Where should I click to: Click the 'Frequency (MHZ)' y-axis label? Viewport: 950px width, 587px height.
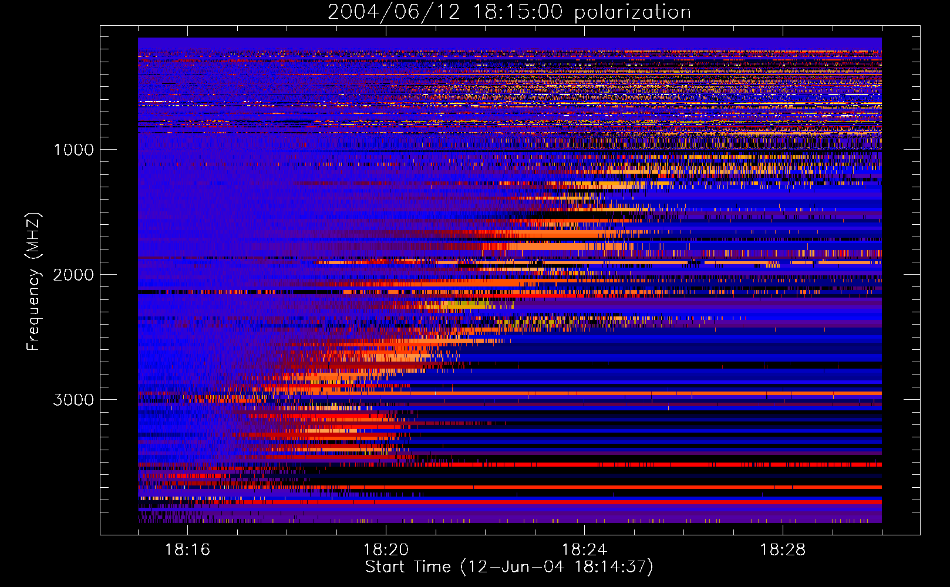tap(33, 282)
